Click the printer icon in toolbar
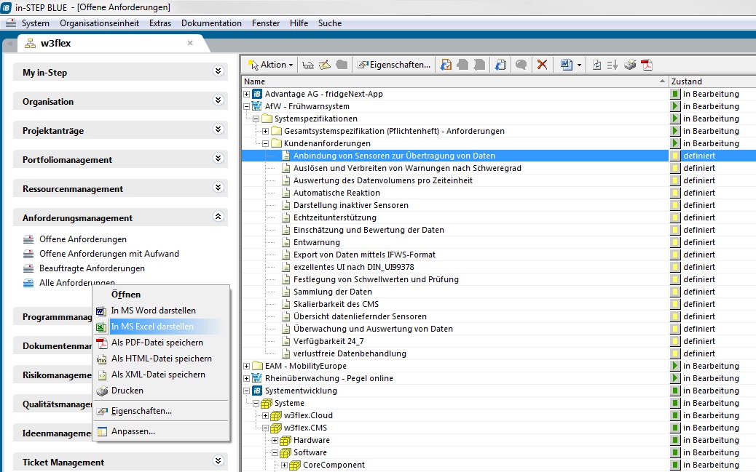 coord(630,65)
